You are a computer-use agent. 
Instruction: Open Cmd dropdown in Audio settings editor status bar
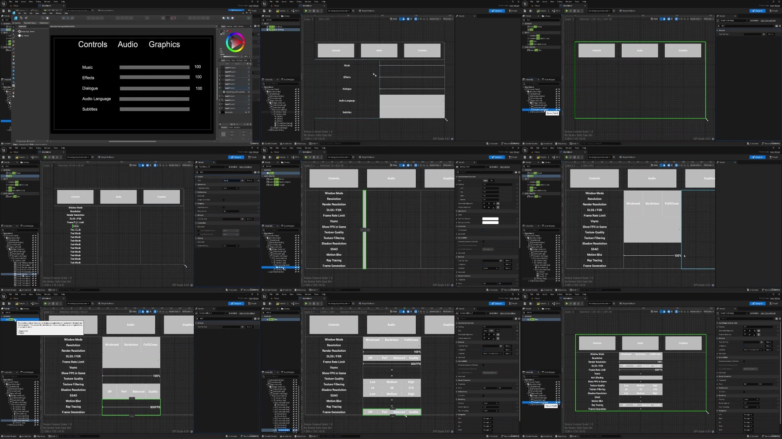tap(313, 144)
